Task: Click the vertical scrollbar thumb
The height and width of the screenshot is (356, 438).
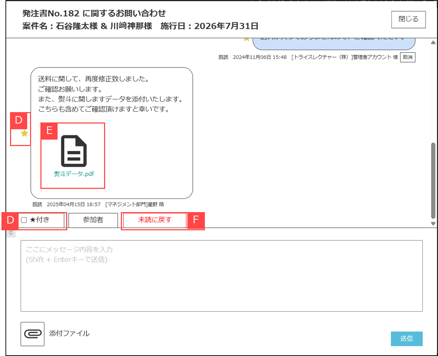Action: [x=433, y=179]
